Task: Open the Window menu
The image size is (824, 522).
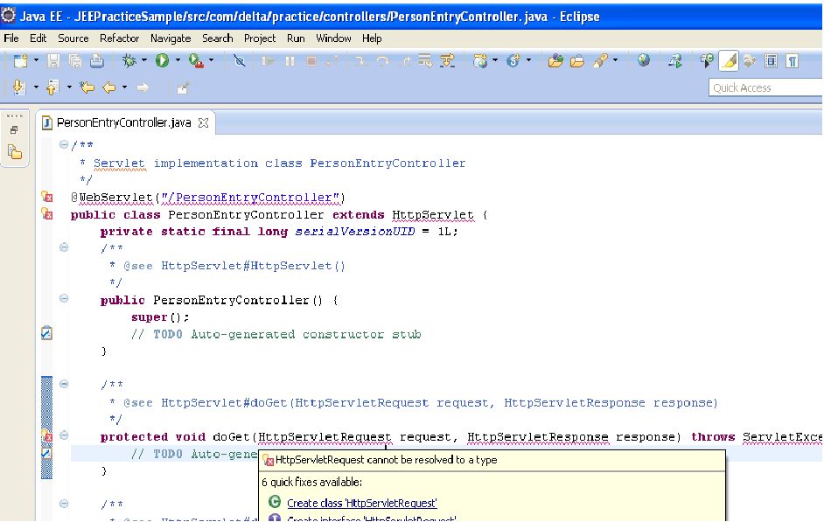Action: tap(333, 38)
